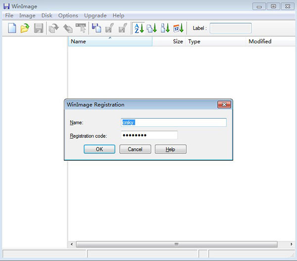Minimize the WinImage window
297x261 pixels.
click(259, 6)
